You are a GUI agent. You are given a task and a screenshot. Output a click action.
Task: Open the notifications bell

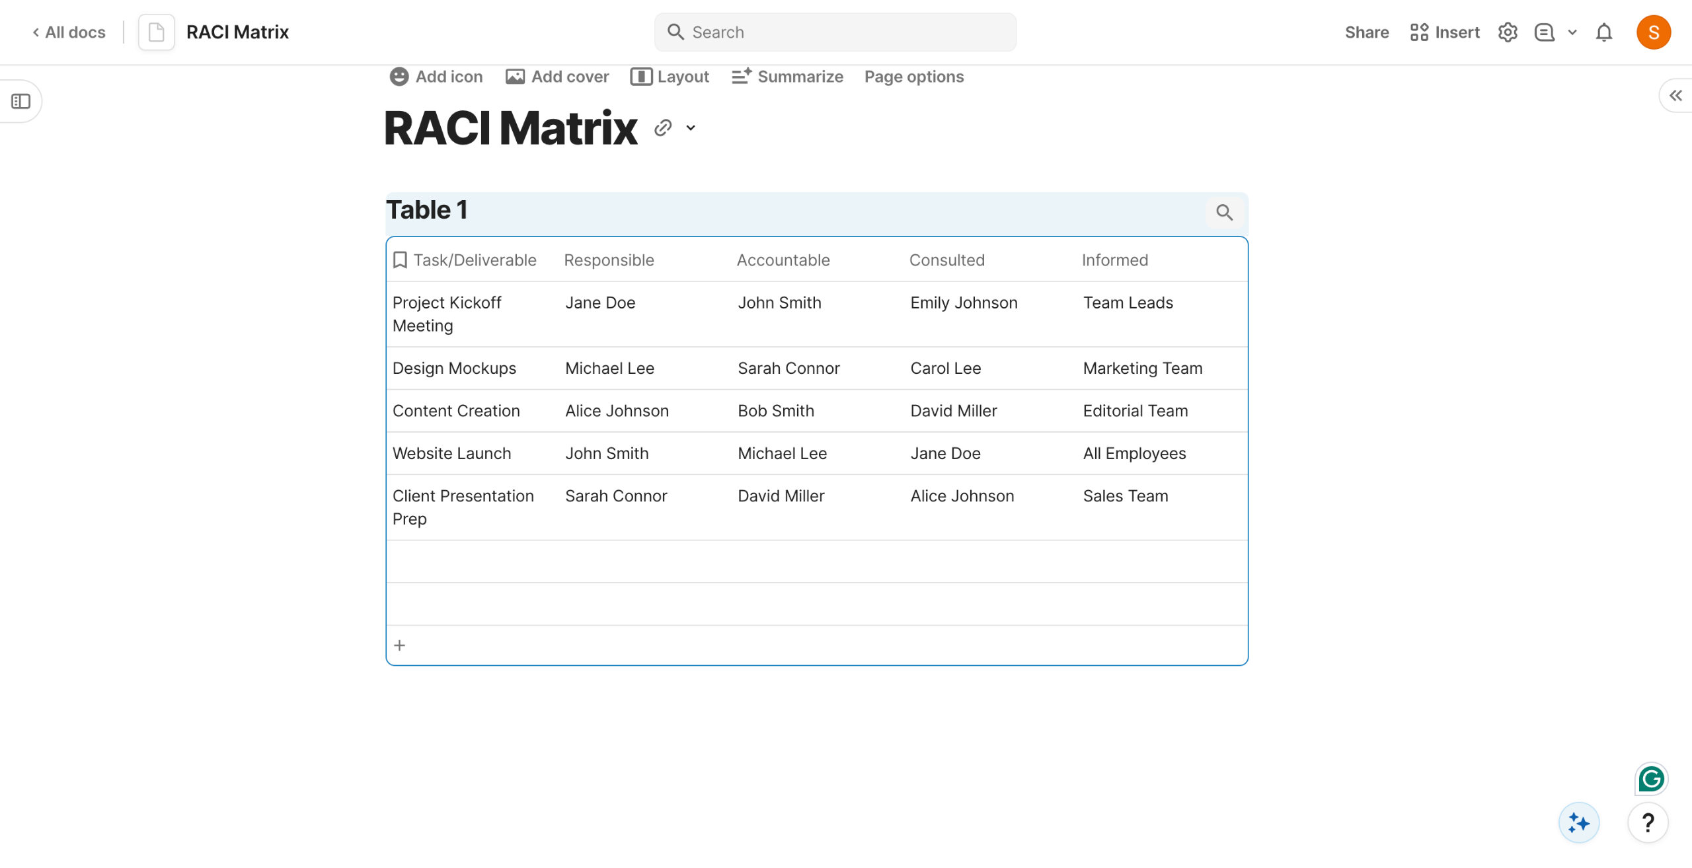1603,32
